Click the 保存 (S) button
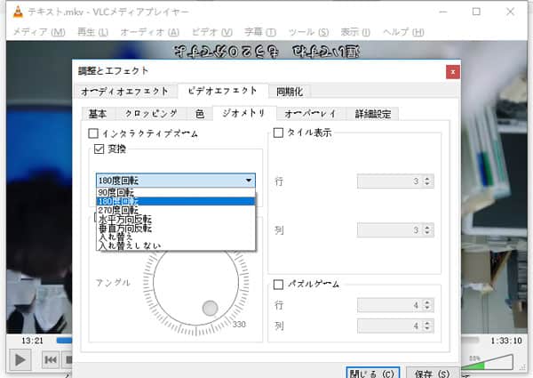533x378 pixels. (433, 374)
